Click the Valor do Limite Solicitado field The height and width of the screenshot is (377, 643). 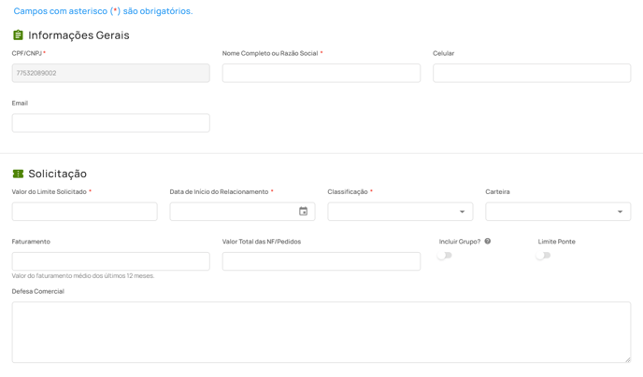pos(84,212)
